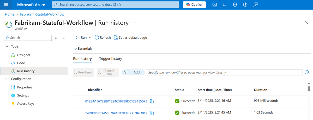Click the succeeded checkmark of the 9:22:46 AM run
This screenshot has height=120, width=313.
(177, 101)
